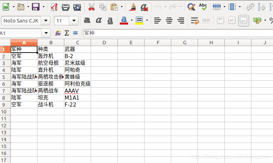Run the Spelling check Abc icon
Viewport: 273px width, 163px height.
203,7
